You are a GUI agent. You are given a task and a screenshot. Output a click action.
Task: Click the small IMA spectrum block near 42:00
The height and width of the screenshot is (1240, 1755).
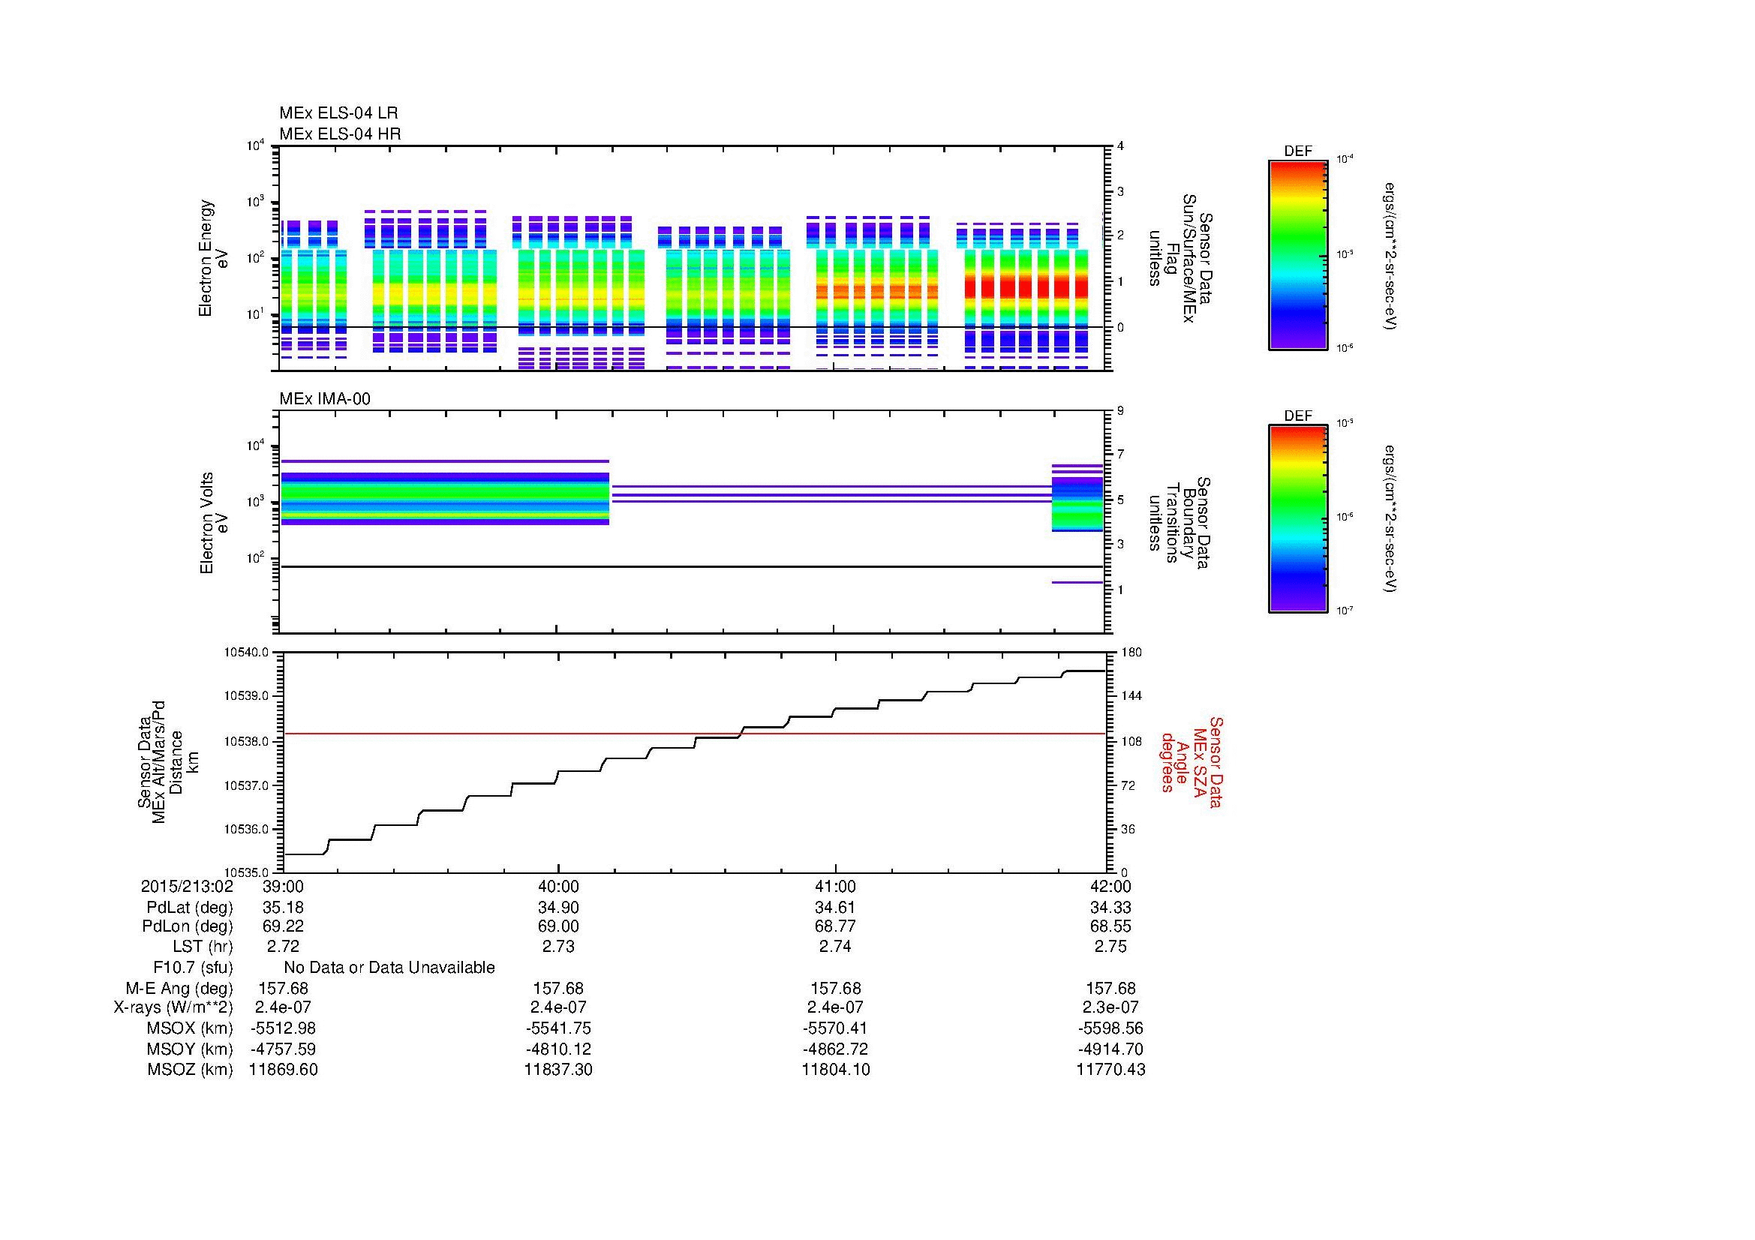[1077, 504]
